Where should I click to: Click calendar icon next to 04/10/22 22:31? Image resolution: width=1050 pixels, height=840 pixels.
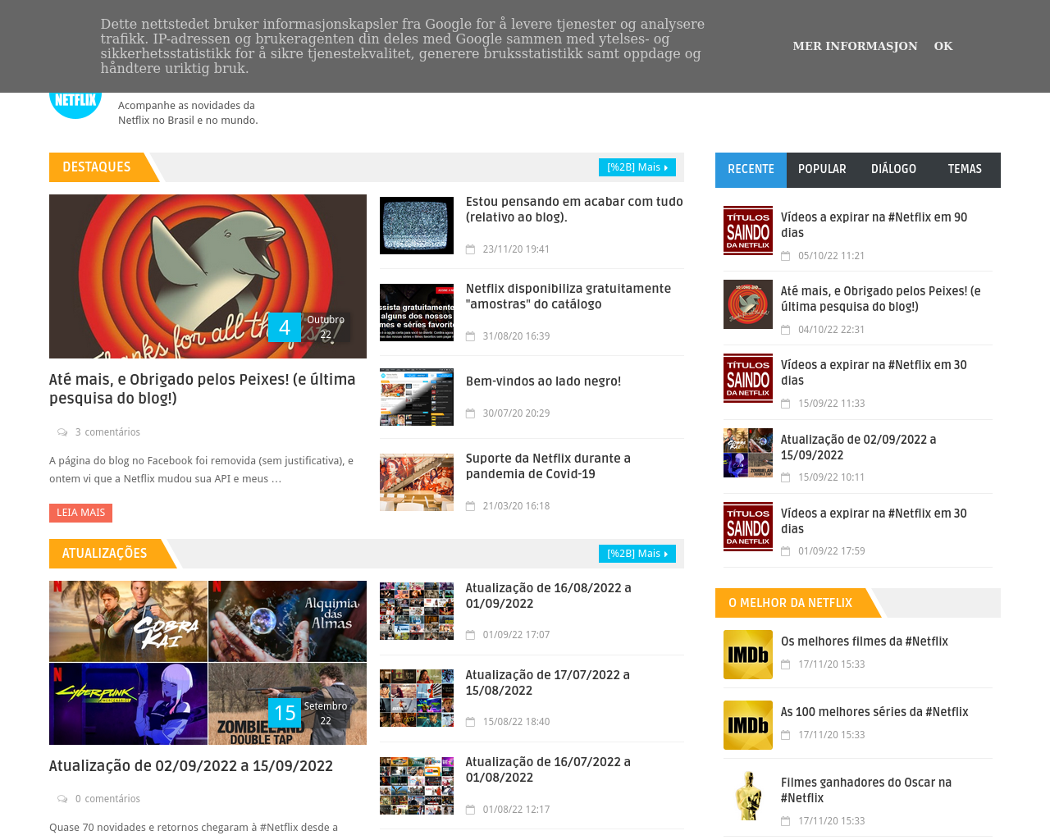click(786, 330)
